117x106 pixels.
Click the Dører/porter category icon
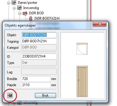pyautogui.click(x=14, y=2)
